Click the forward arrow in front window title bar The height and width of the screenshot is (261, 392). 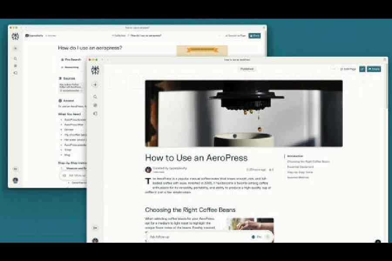point(108,60)
